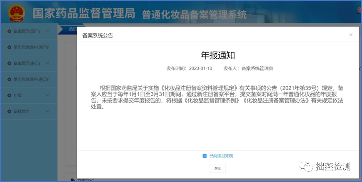362x182 pixels.
Task: Check the 已阅读且知晓 checkbox
Action: (204, 156)
